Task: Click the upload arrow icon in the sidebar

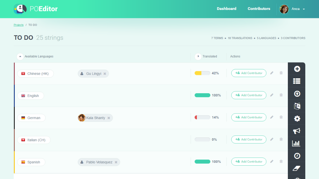Action: point(297,94)
